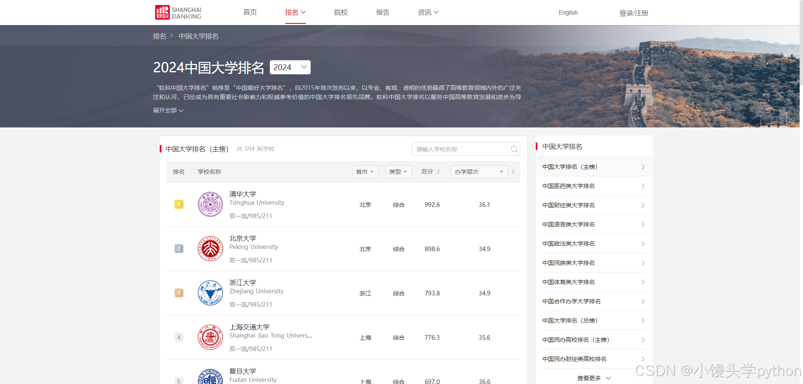This screenshot has height=384, width=803.
Task: Go to 报告 tab
Action: pyautogui.click(x=383, y=13)
